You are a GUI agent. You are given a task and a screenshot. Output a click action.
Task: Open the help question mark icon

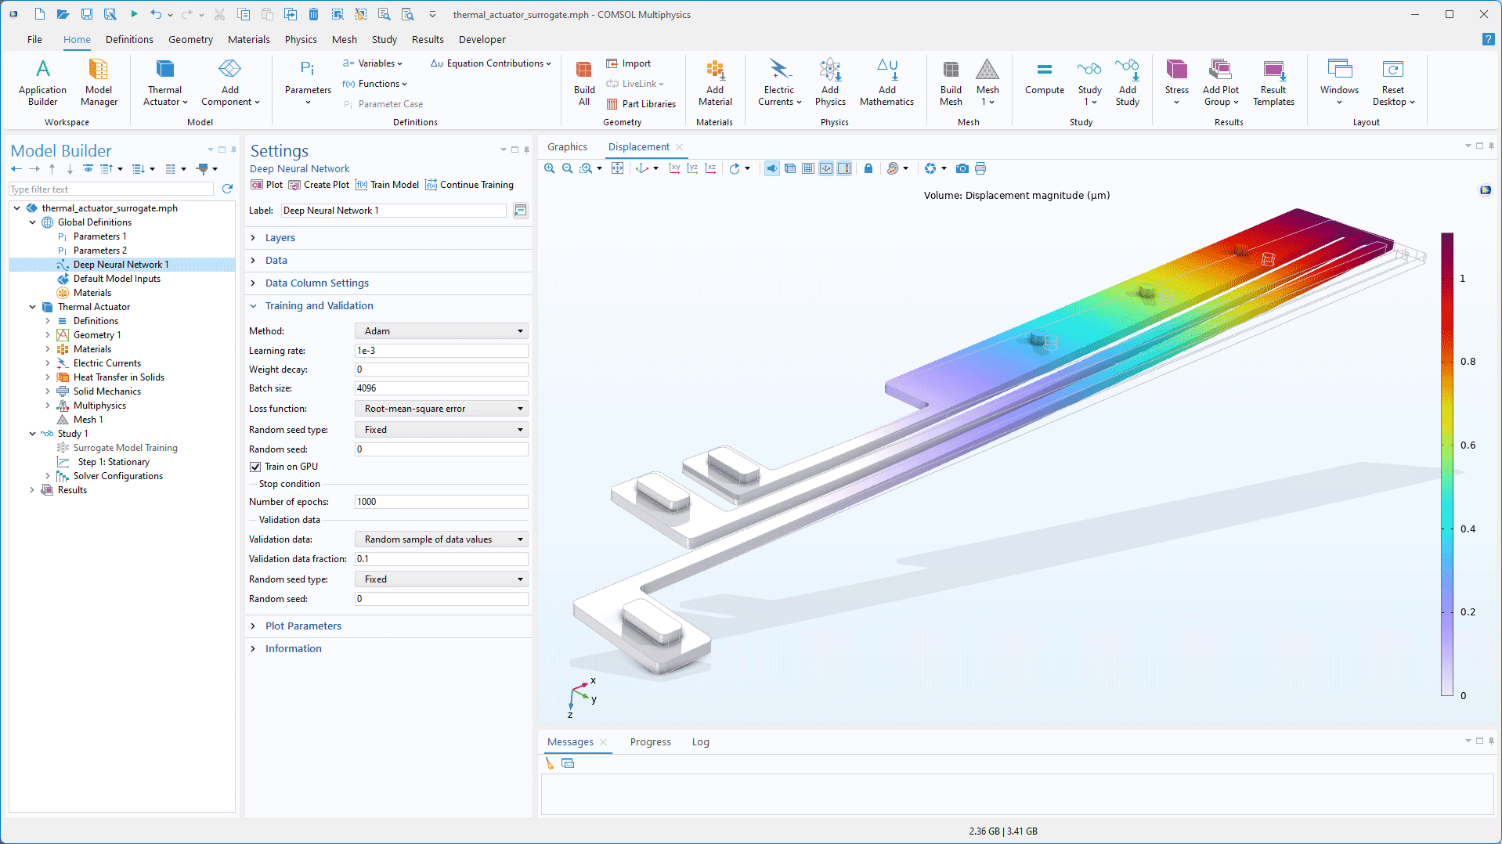coord(1488,39)
